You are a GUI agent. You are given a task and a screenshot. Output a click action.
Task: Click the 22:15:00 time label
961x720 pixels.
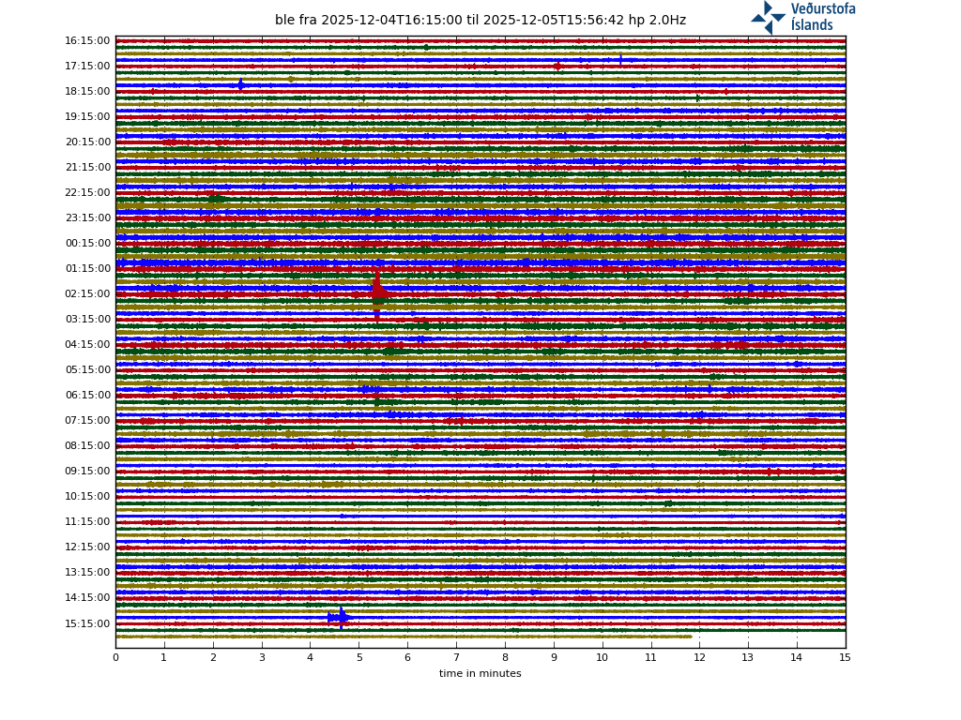87,193
